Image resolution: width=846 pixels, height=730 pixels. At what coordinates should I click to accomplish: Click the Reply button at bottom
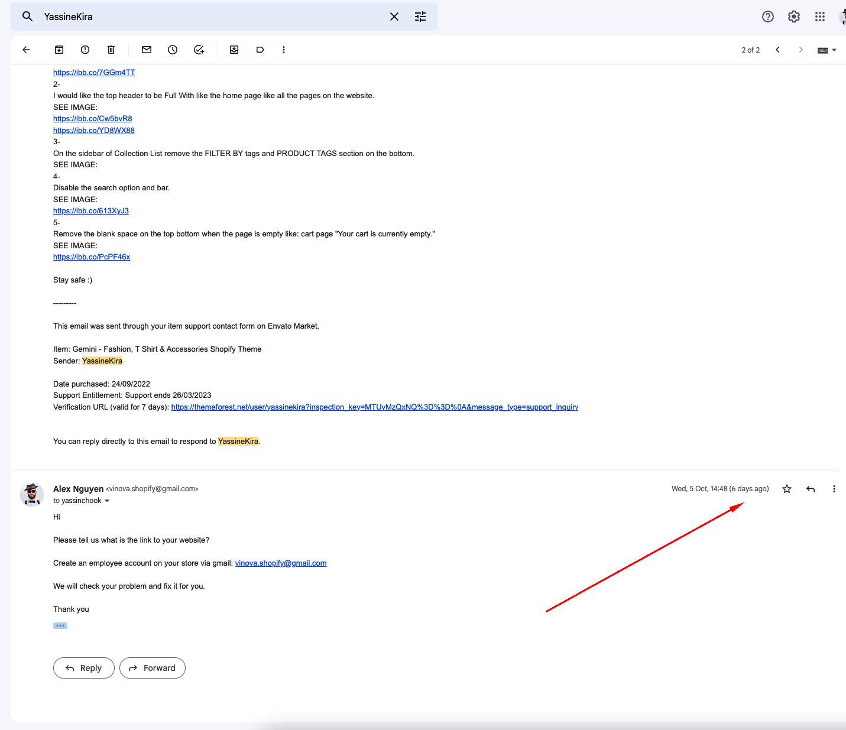pyautogui.click(x=83, y=668)
